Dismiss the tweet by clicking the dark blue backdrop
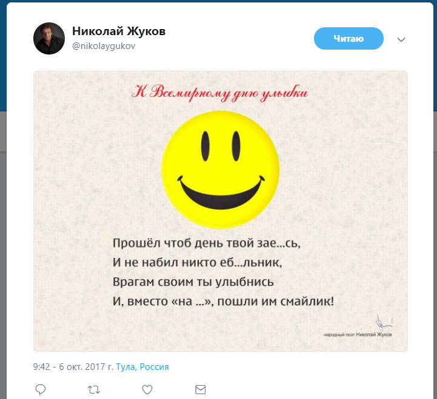 [x=4, y=56]
